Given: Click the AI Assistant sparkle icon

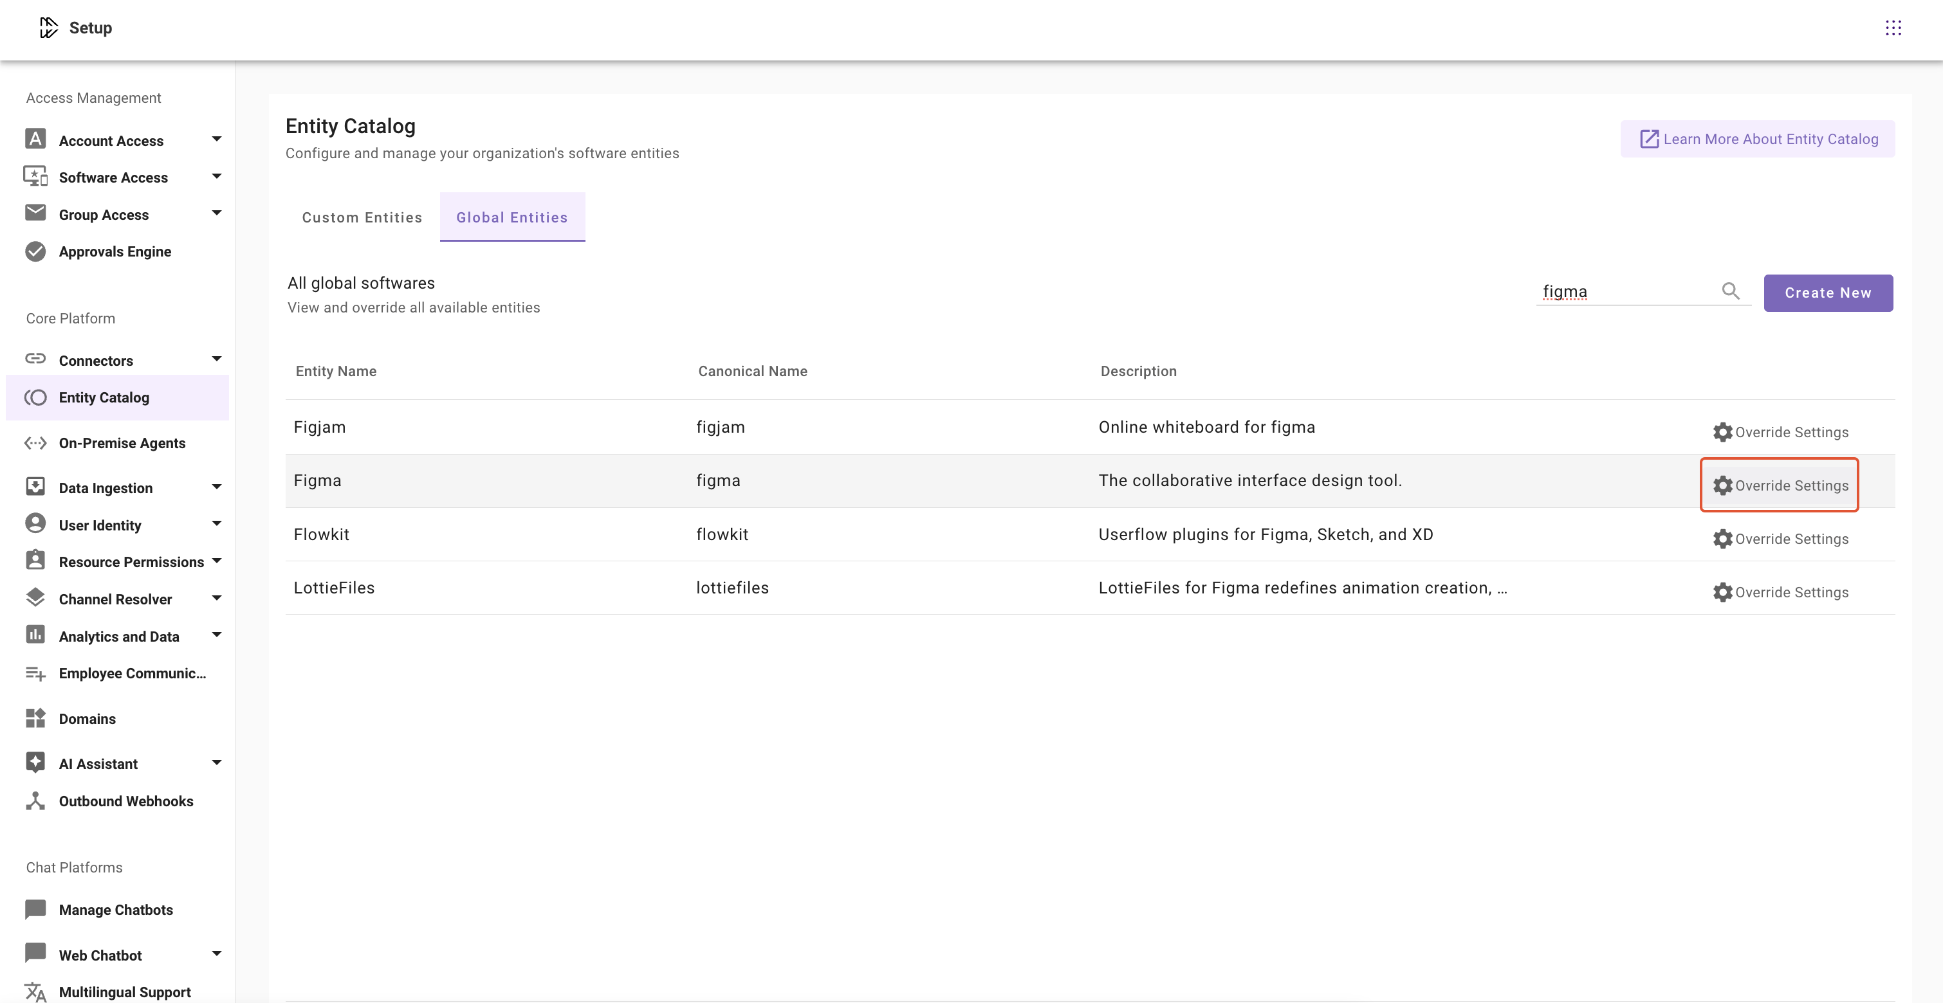Looking at the screenshot, I should 35,763.
